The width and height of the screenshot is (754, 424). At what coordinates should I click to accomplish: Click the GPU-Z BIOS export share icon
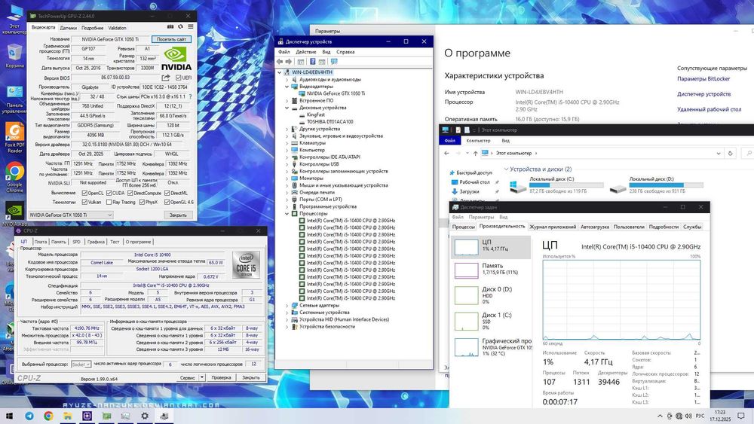click(x=166, y=78)
